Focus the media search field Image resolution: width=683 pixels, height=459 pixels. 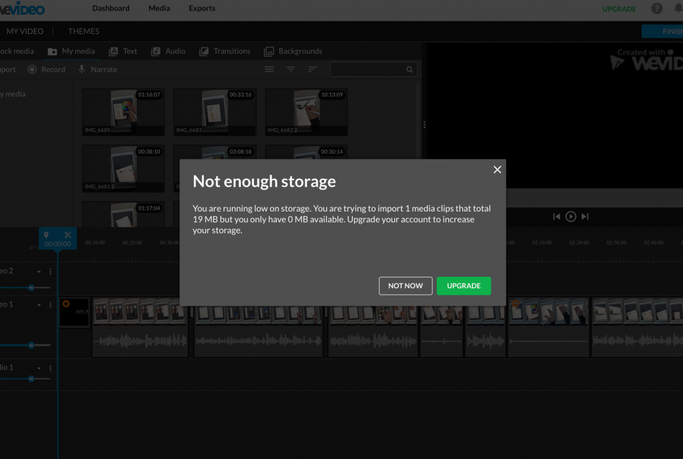[x=374, y=69]
